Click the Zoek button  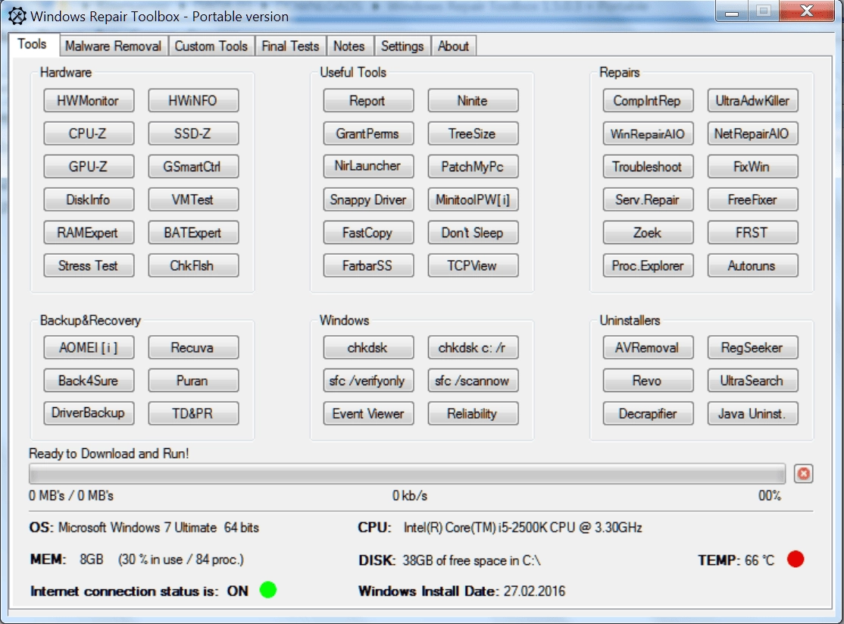(648, 233)
